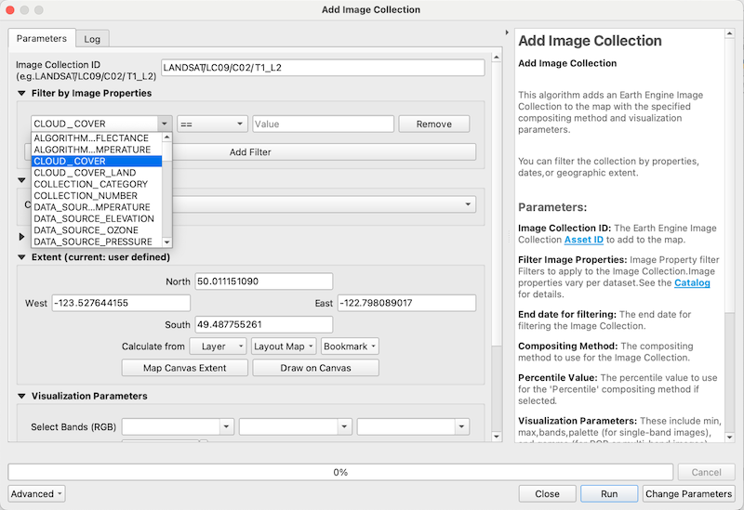Image resolution: width=744 pixels, height=510 pixels.
Task: Pick DATA_SOURCE_PRESSURE from the list
Action: [97, 242]
